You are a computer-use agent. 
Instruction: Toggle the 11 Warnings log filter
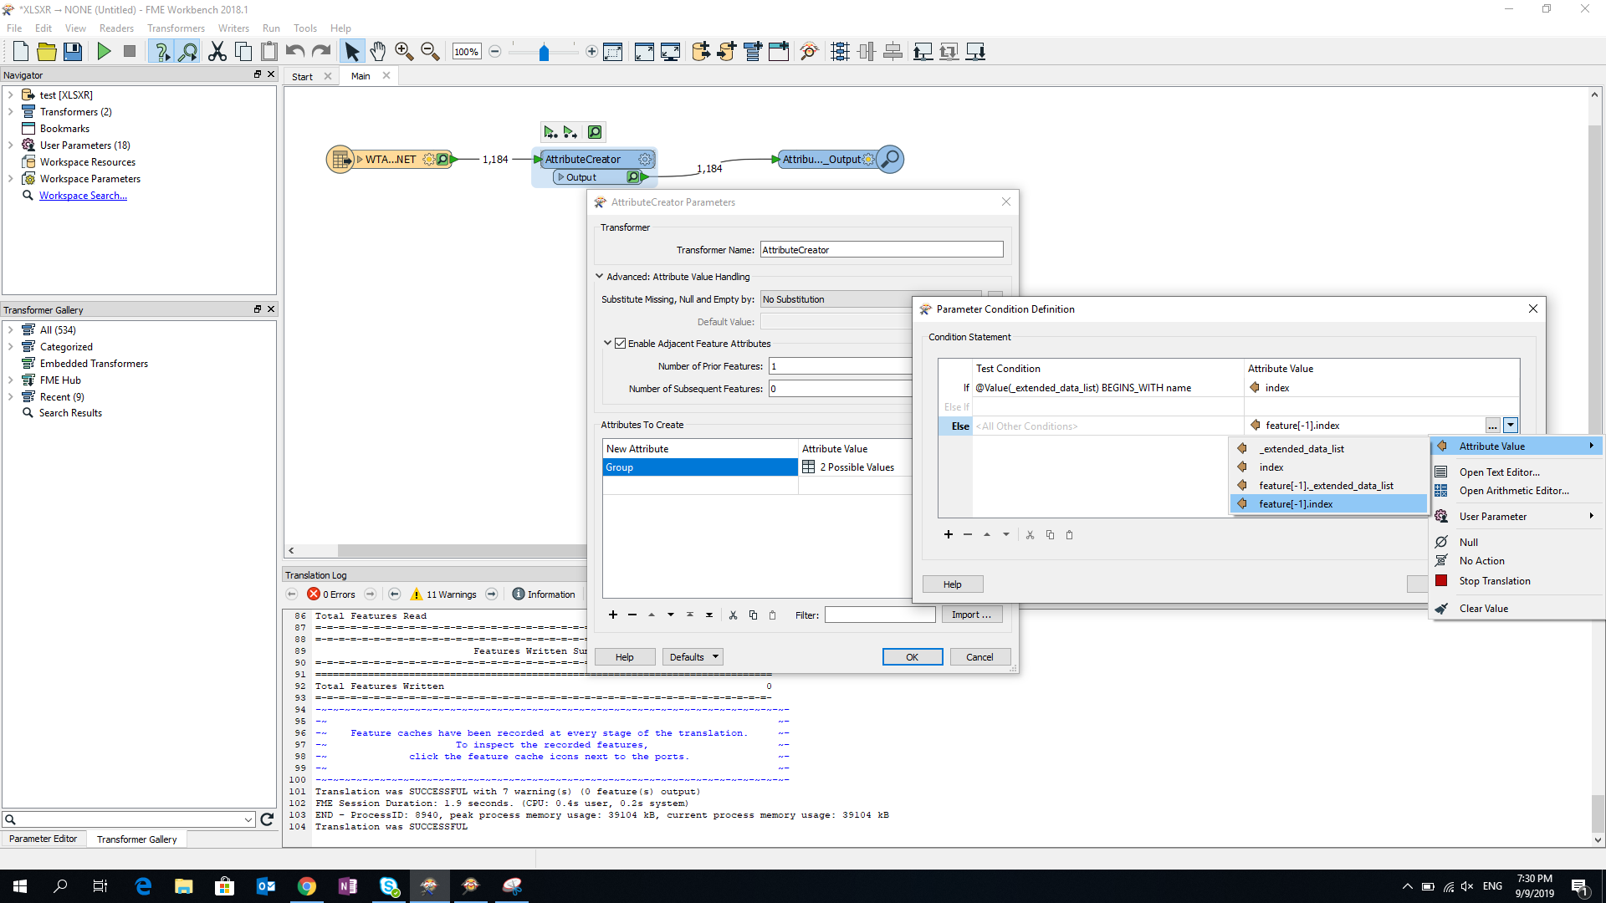pyautogui.click(x=443, y=594)
